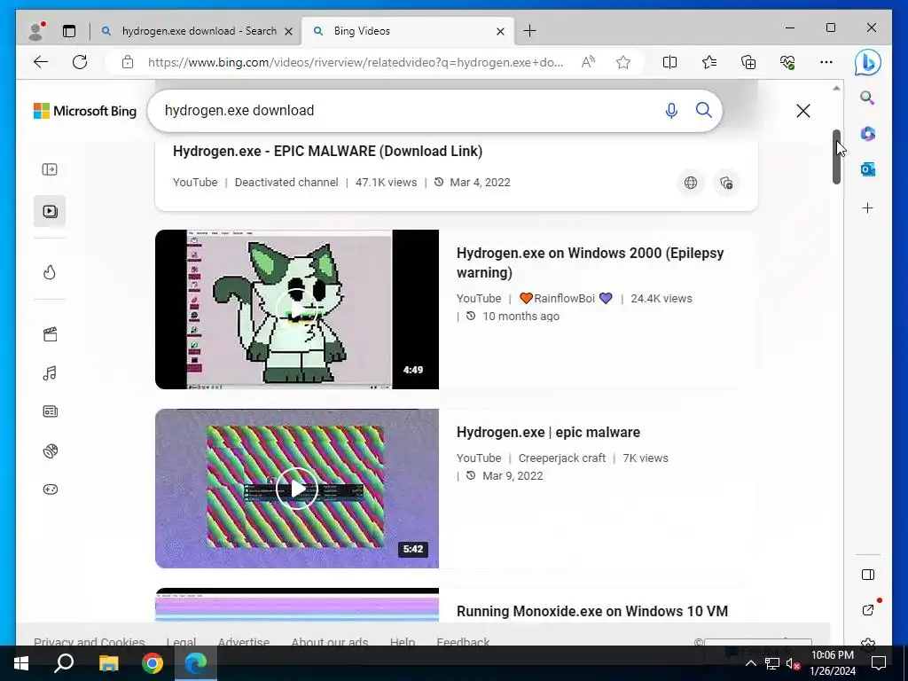Screen dimensions: 908x681
Task: Open News icon in left rail
Action: point(50,411)
